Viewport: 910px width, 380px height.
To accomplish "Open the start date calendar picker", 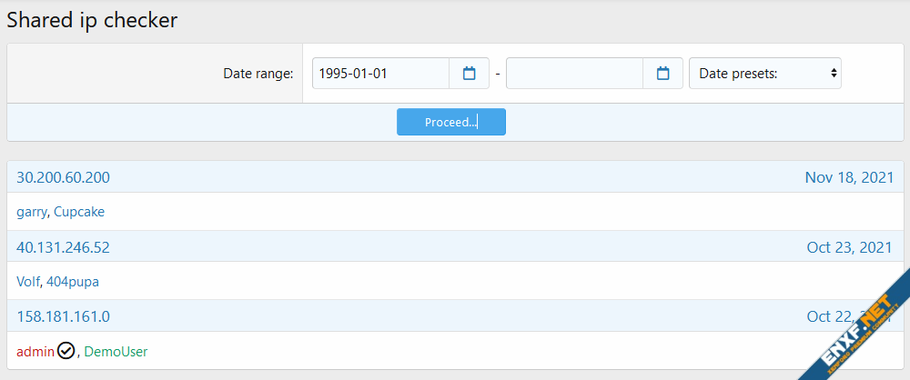I will [470, 74].
